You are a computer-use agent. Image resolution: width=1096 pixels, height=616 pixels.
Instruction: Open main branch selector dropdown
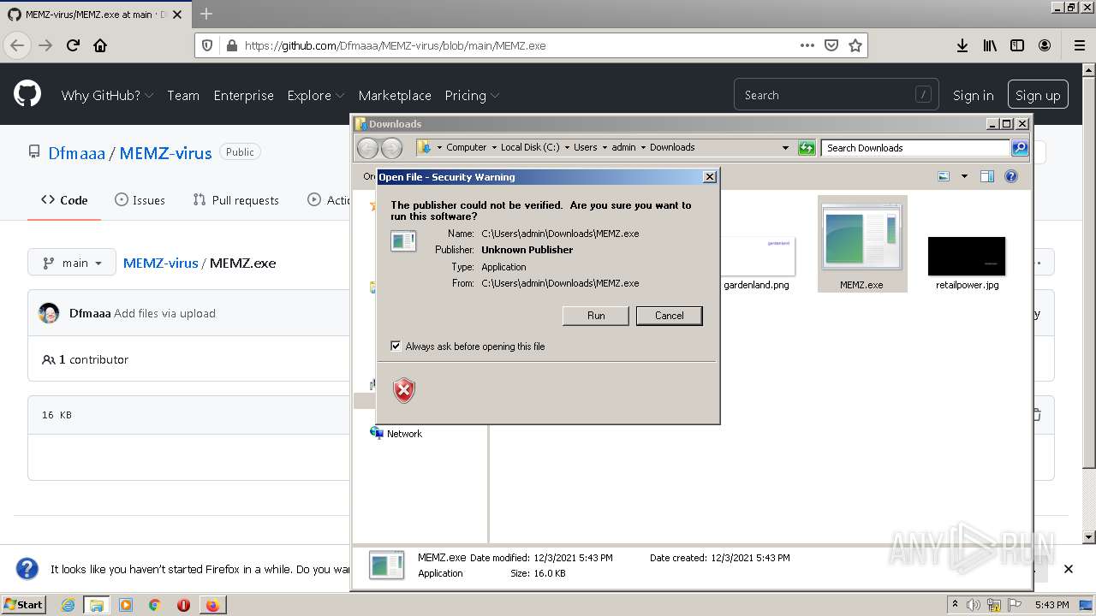(71, 263)
